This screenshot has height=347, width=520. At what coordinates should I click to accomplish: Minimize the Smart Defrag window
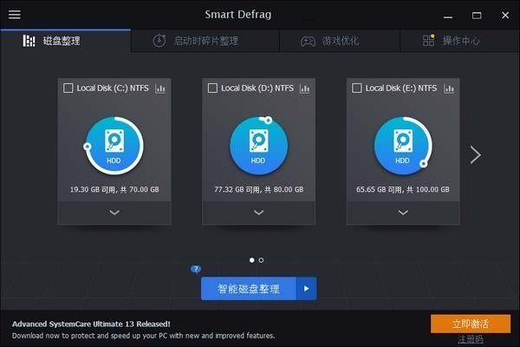[x=448, y=16]
